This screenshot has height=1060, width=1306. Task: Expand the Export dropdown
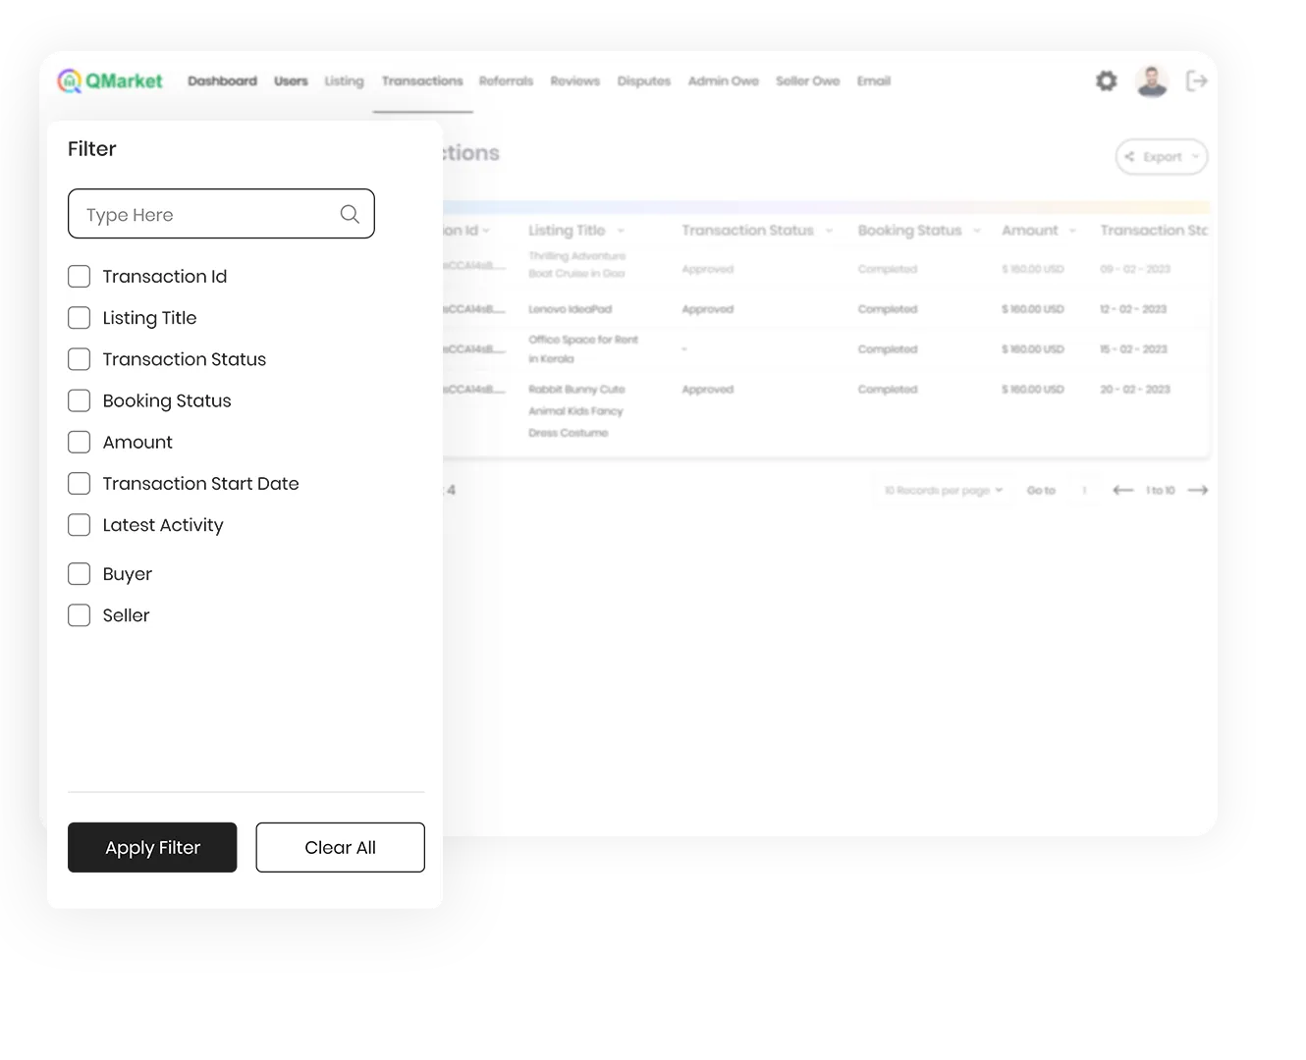tap(1162, 157)
